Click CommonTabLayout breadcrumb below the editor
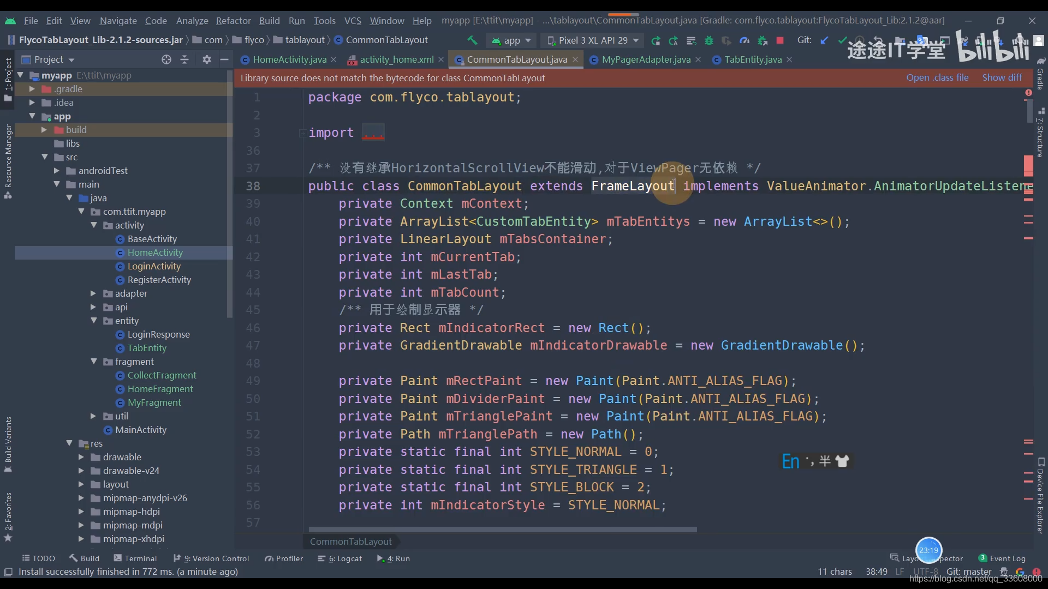 point(350,542)
